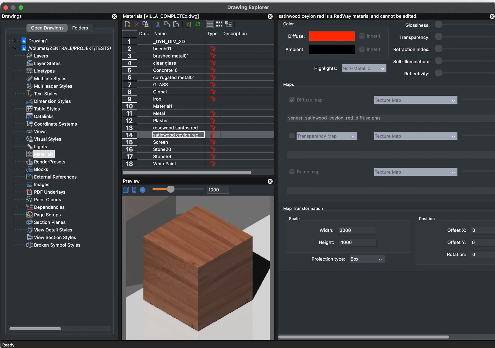Switch to icon grid view

click(219, 25)
